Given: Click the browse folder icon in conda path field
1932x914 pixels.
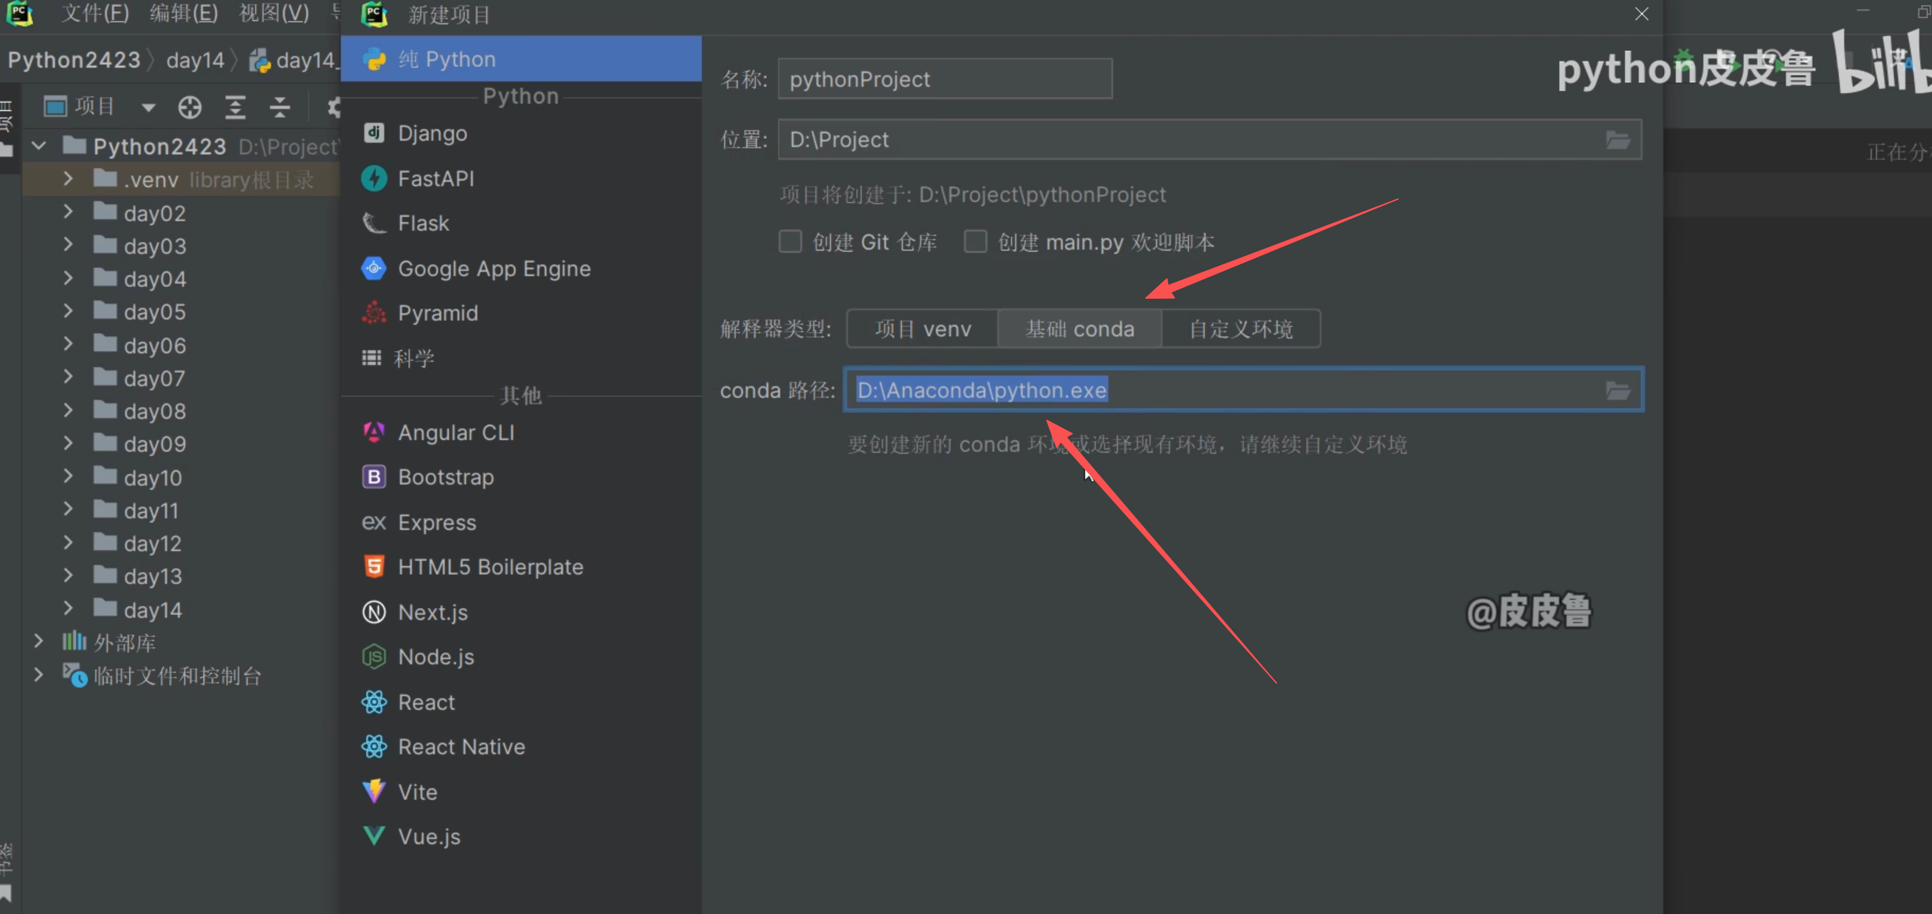Looking at the screenshot, I should (1618, 390).
